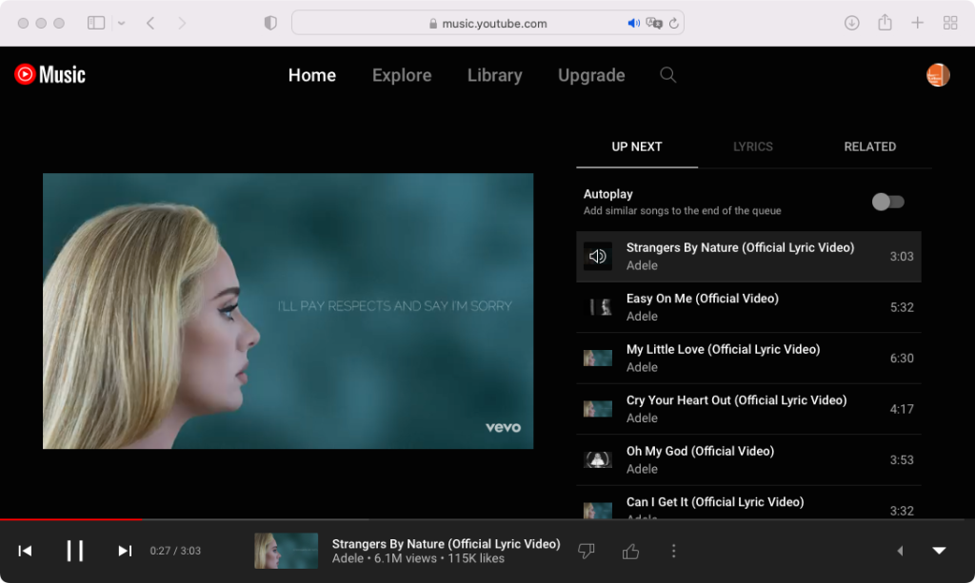This screenshot has height=583, width=975.
Task: Mute the tab audio in address bar
Action: pyautogui.click(x=633, y=23)
